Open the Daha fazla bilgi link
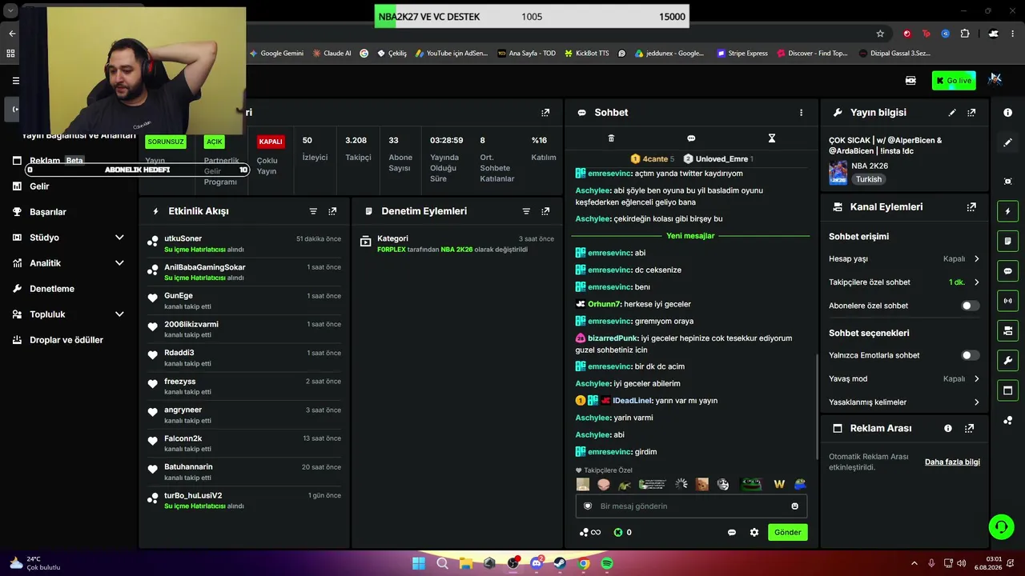The width and height of the screenshot is (1025, 576). click(x=952, y=462)
